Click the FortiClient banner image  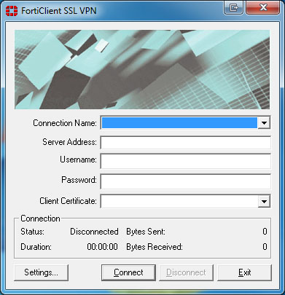142,69
